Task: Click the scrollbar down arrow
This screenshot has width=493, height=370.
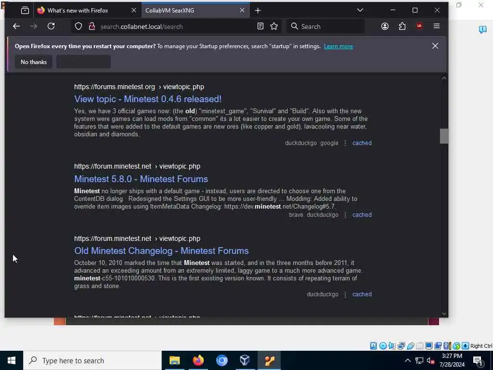Action: 444,313
